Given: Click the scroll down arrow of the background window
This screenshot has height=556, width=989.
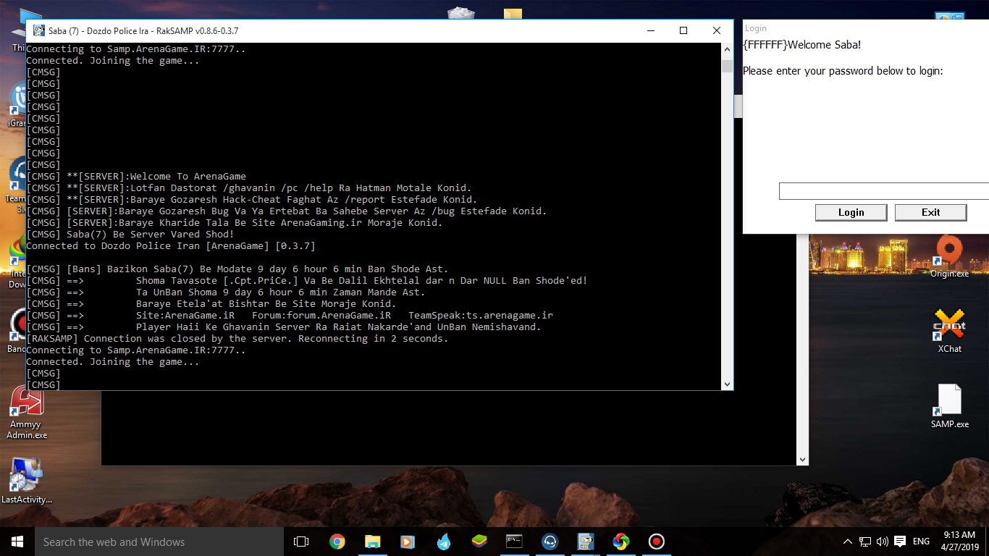Looking at the screenshot, I should [801, 460].
